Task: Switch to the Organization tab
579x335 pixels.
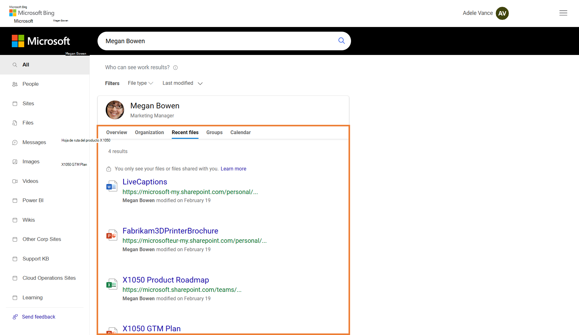Action: click(149, 132)
